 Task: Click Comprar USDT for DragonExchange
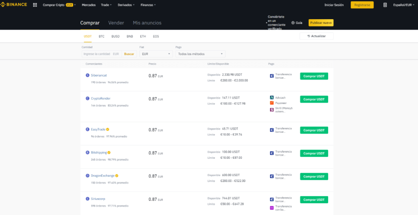(314, 176)
